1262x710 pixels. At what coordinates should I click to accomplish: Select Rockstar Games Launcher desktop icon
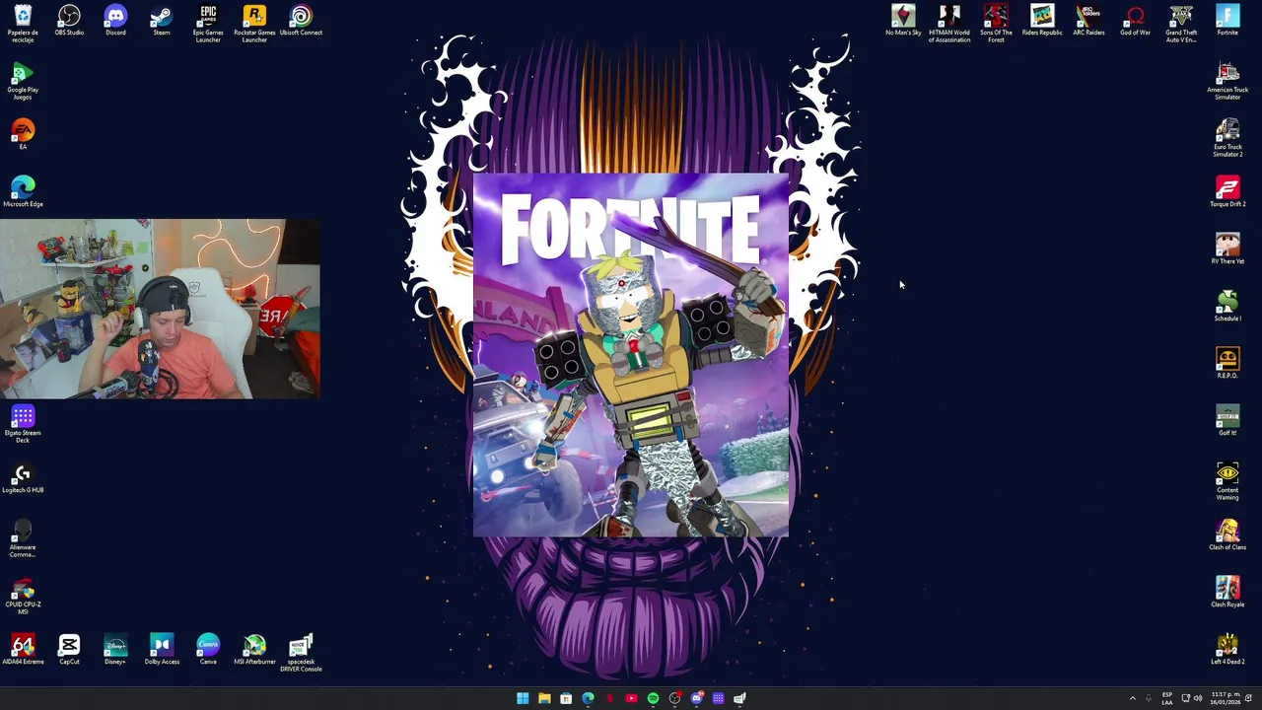click(x=254, y=24)
